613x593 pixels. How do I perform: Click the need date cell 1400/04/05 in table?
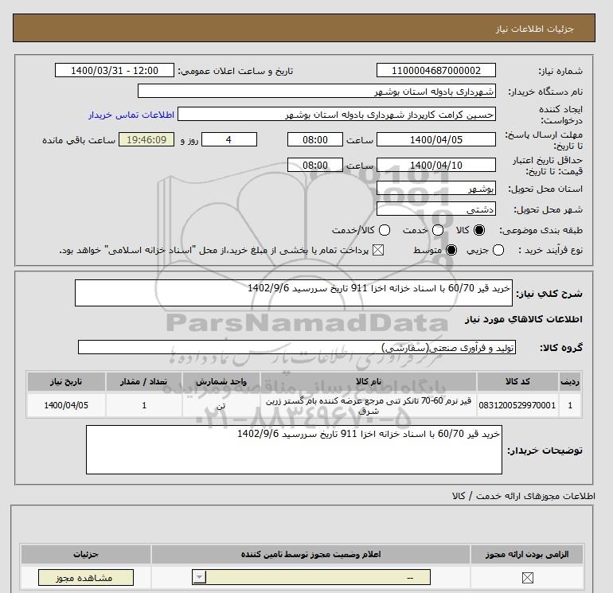tap(66, 405)
